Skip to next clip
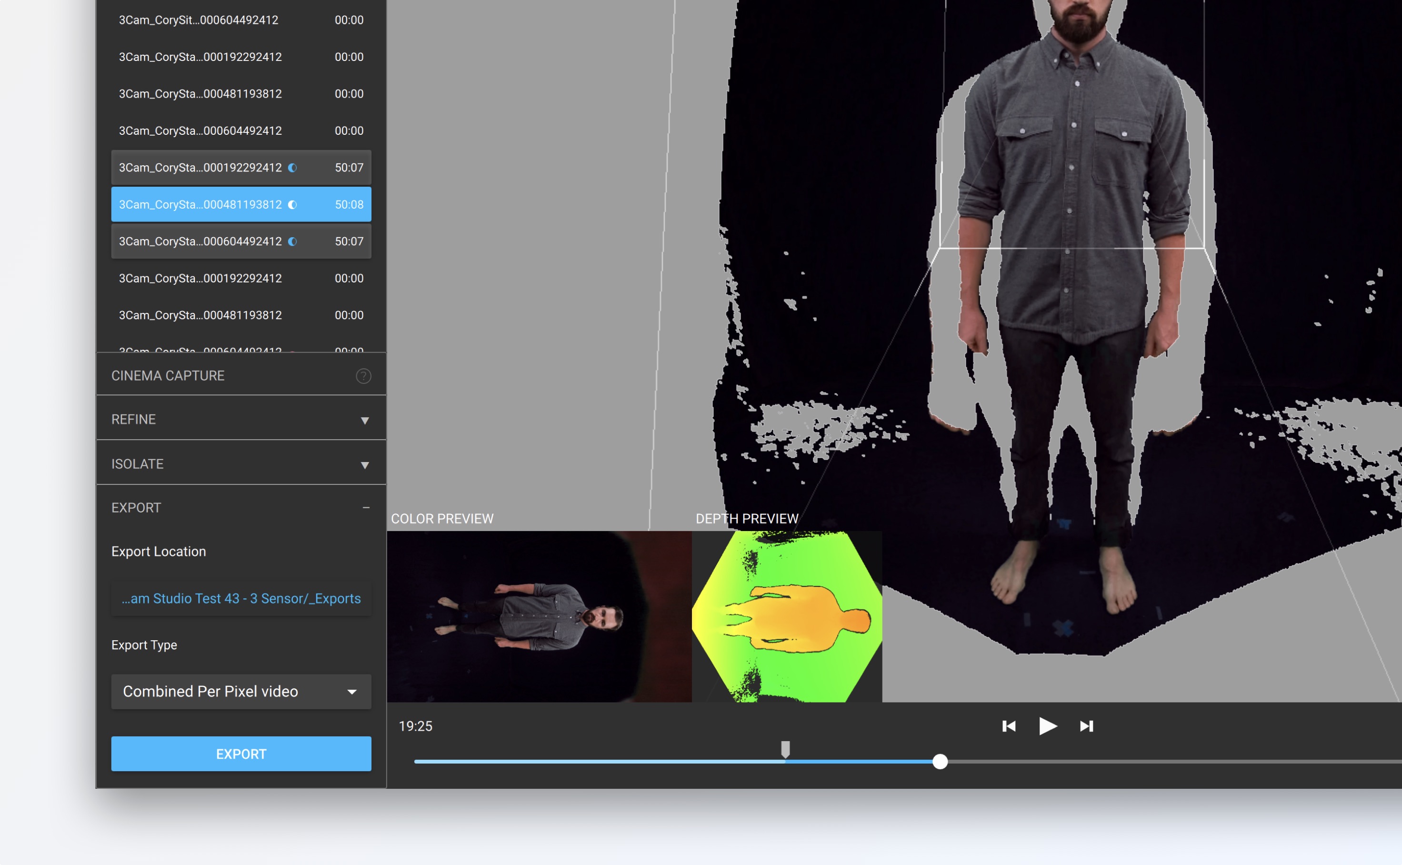The width and height of the screenshot is (1402, 865). [x=1086, y=726]
